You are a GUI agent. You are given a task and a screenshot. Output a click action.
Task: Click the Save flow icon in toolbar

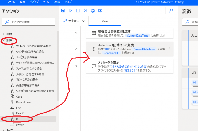point(63,11)
